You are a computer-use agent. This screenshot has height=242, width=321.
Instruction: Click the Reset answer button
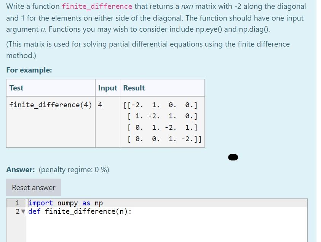point(33,187)
